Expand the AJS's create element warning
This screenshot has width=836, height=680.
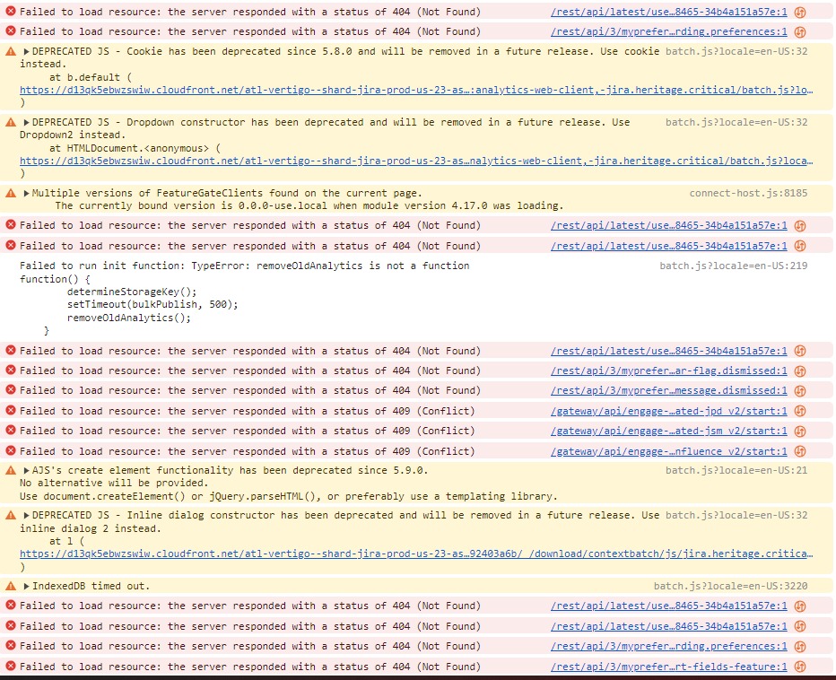(26, 471)
